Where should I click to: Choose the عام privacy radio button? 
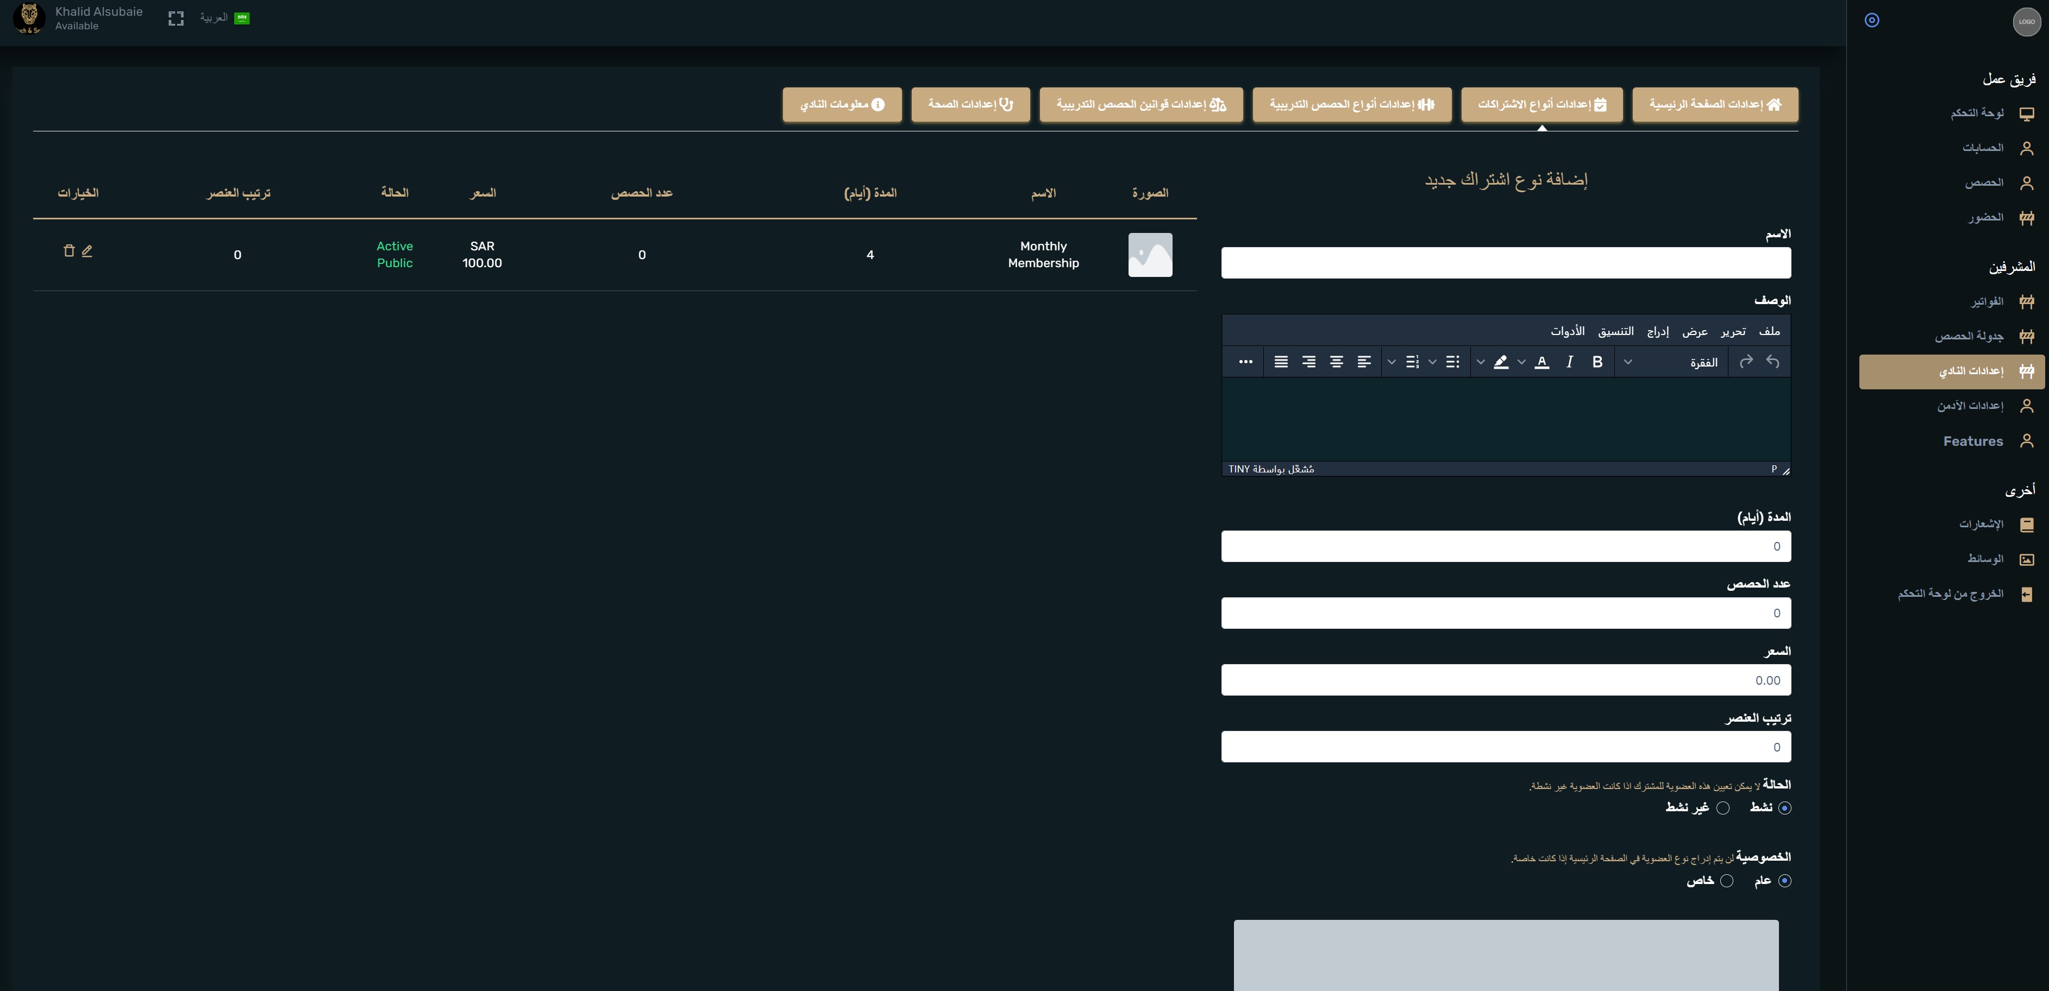click(1784, 881)
